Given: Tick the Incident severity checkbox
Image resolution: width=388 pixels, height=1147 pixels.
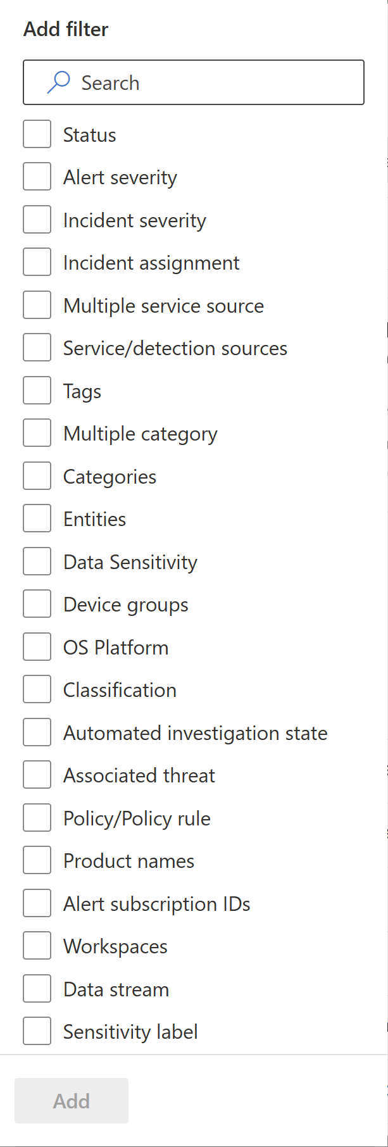Looking at the screenshot, I should point(37,220).
